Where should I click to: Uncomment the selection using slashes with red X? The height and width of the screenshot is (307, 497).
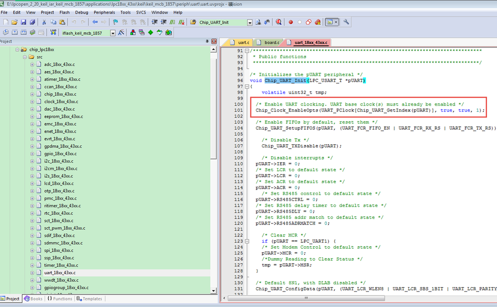(x=181, y=22)
